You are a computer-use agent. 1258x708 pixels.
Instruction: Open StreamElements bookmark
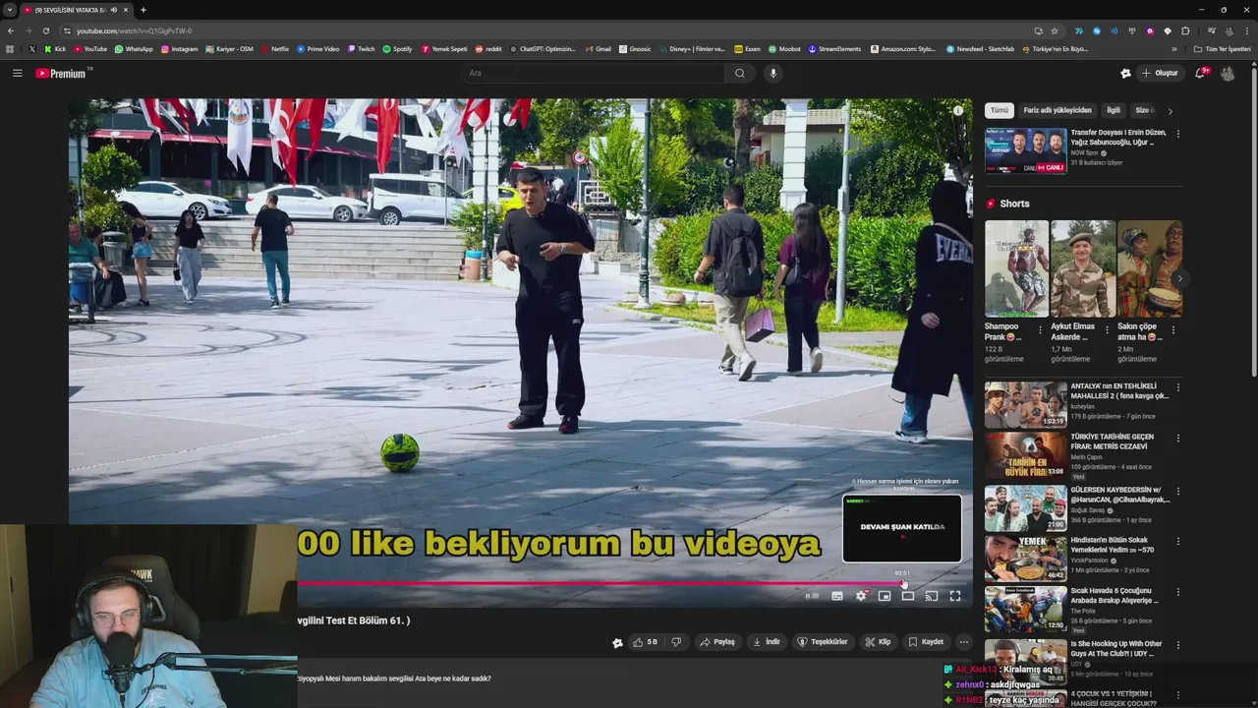tap(834, 48)
